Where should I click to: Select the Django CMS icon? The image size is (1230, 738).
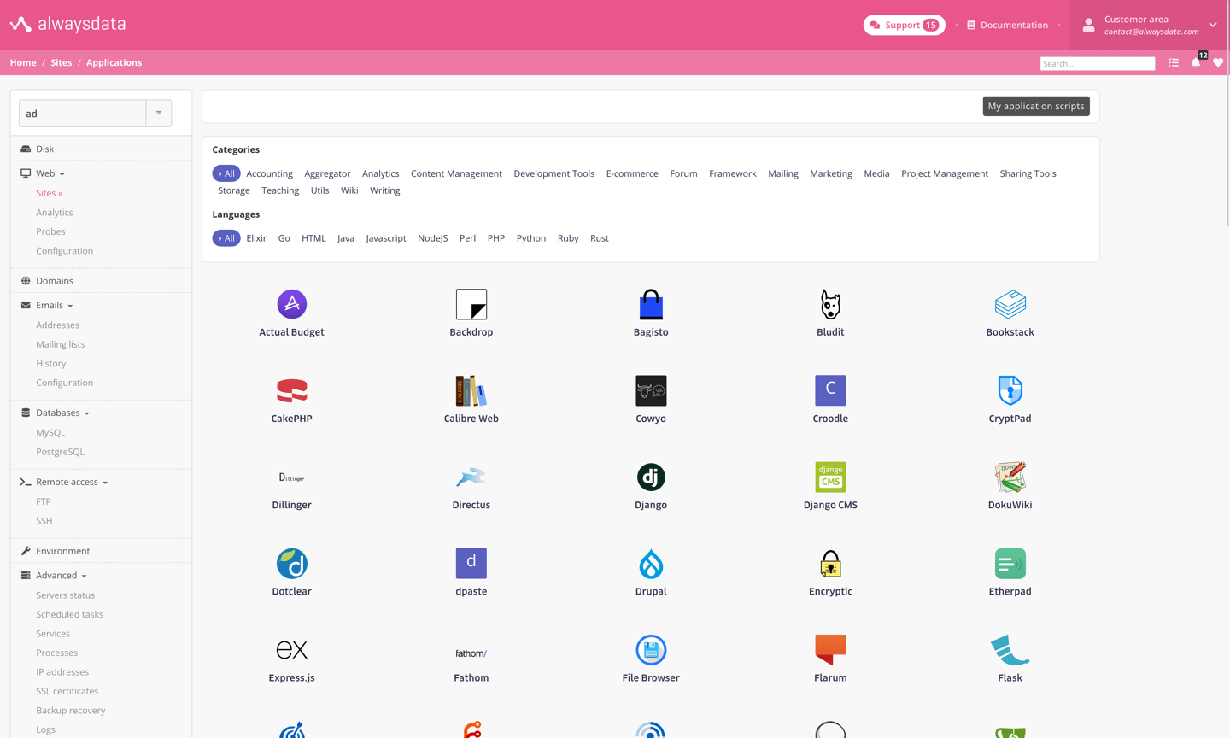(830, 477)
